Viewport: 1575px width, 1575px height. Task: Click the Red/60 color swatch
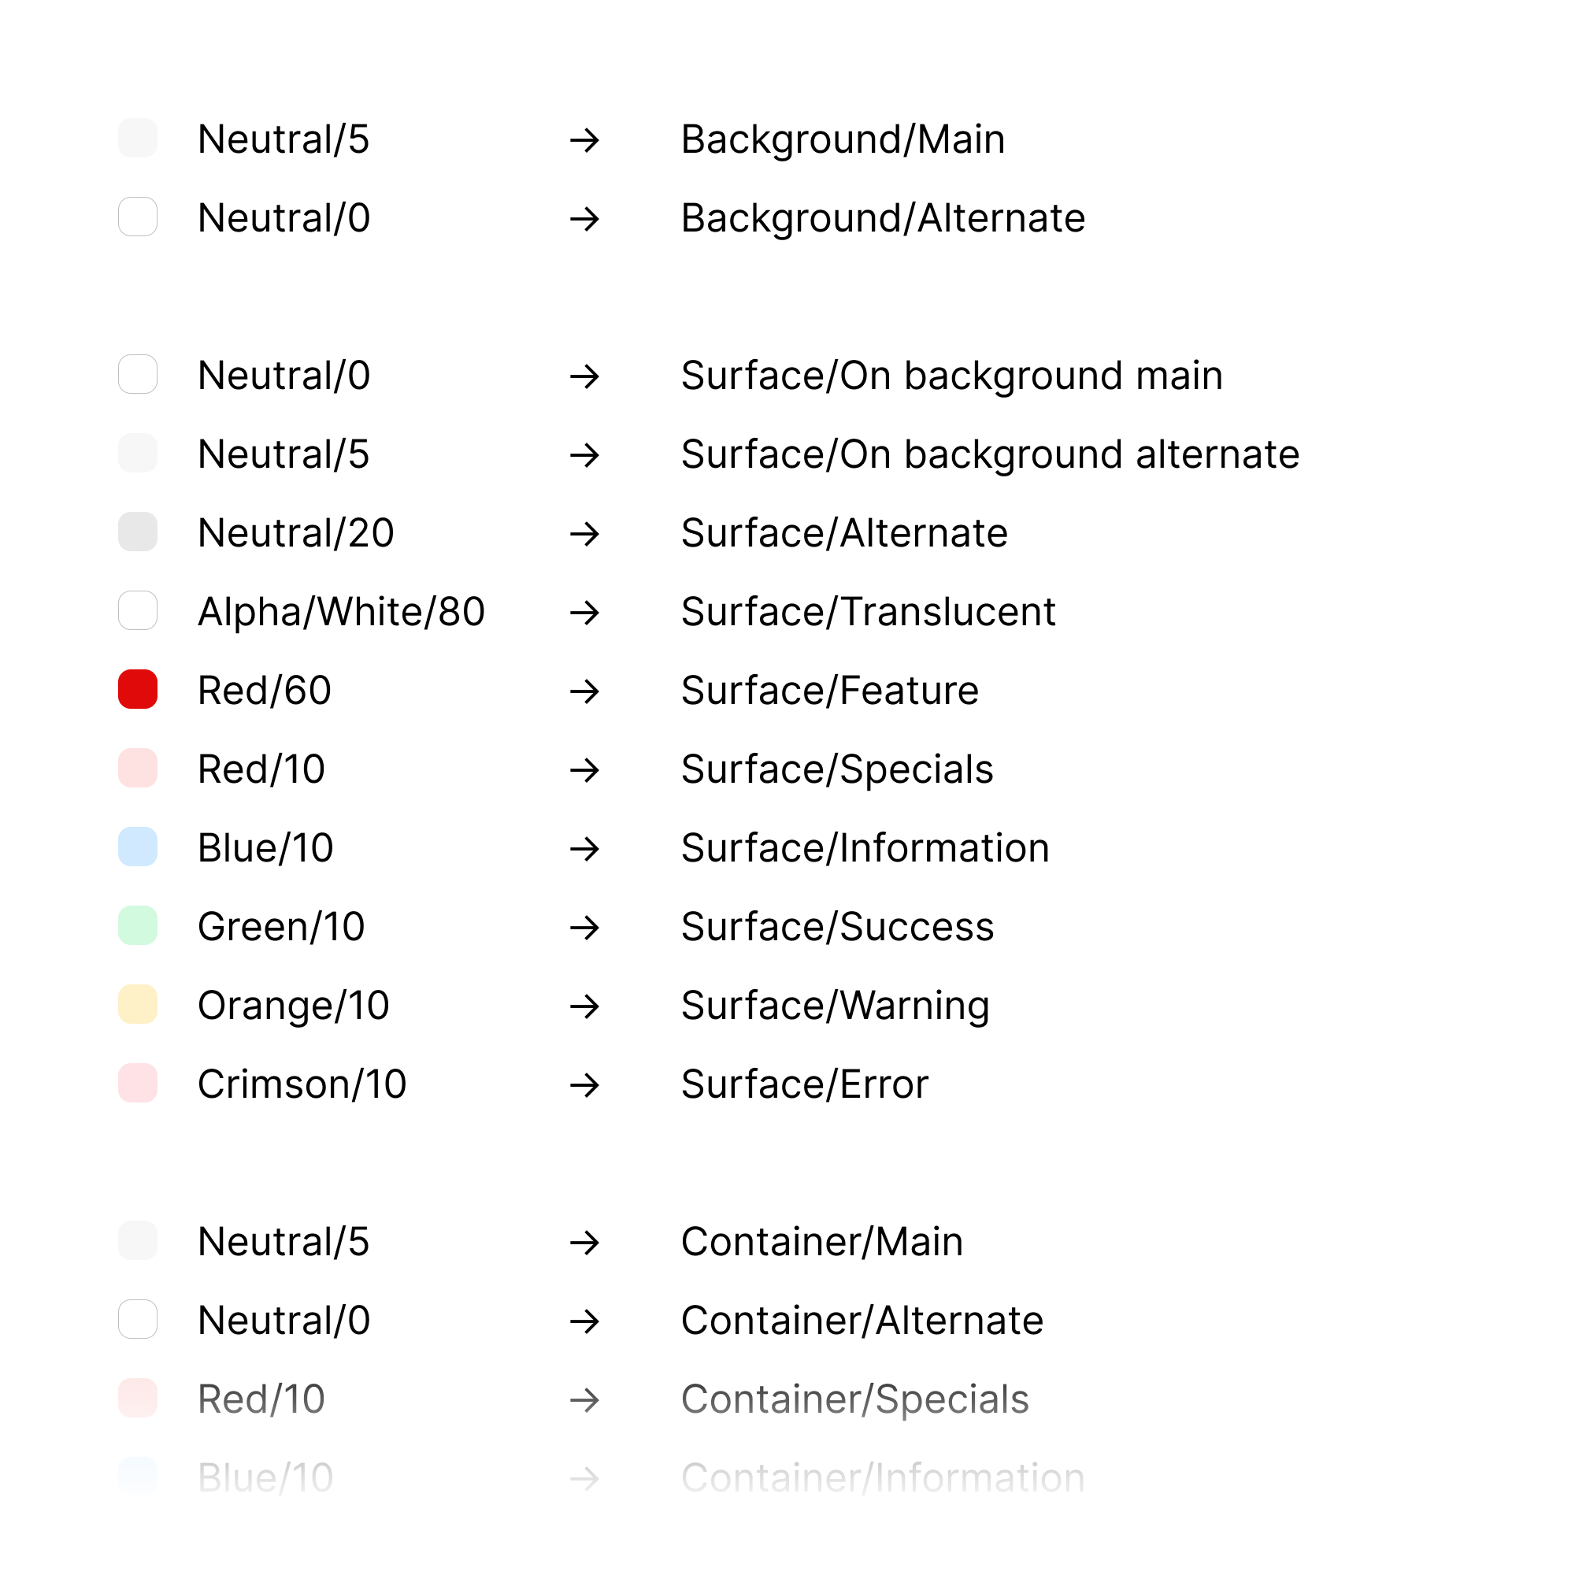[x=138, y=690]
